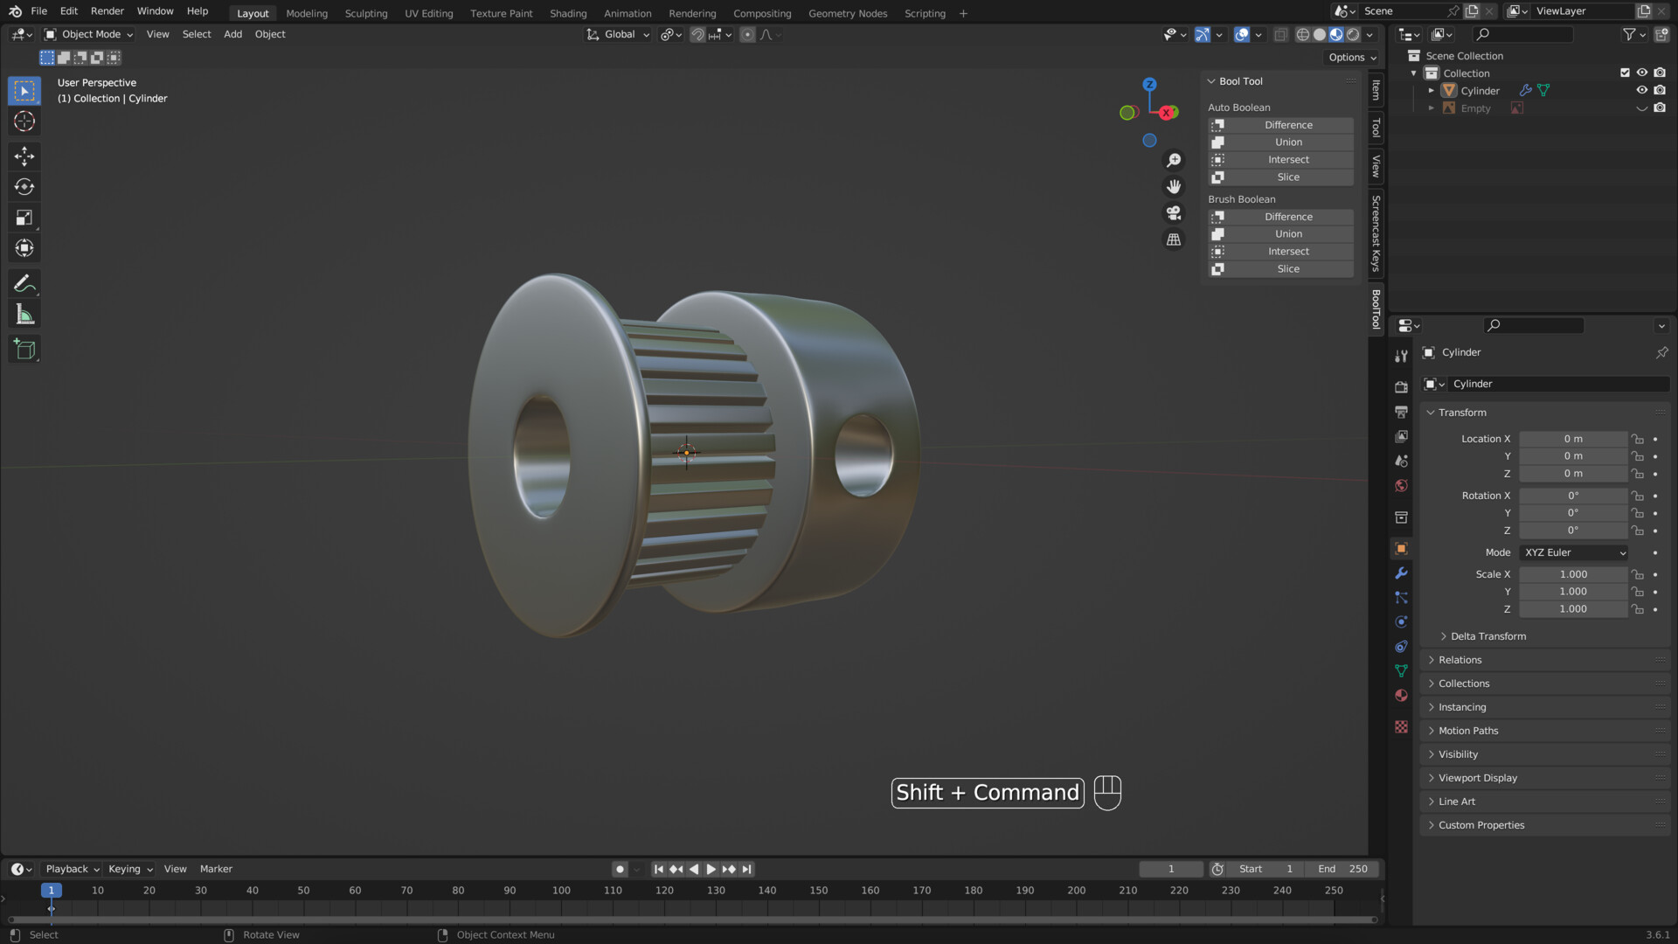Disable the Cylinder camera render toggle
This screenshot has height=944, width=1678.
tap(1660, 90)
